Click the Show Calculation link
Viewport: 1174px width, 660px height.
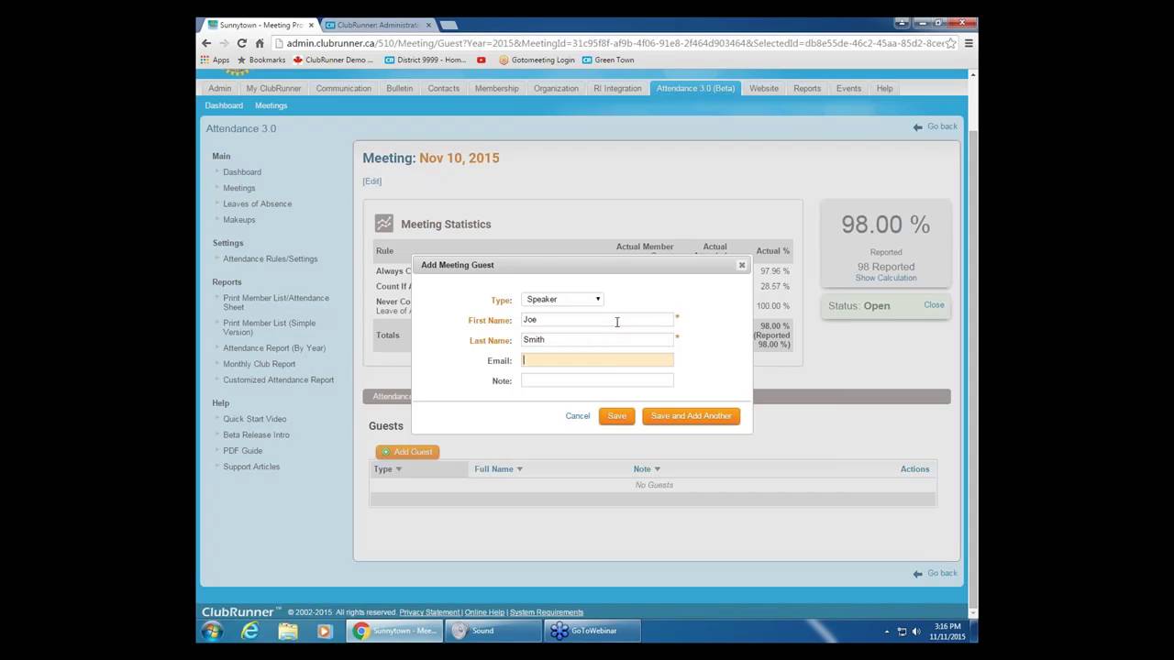pos(886,278)
